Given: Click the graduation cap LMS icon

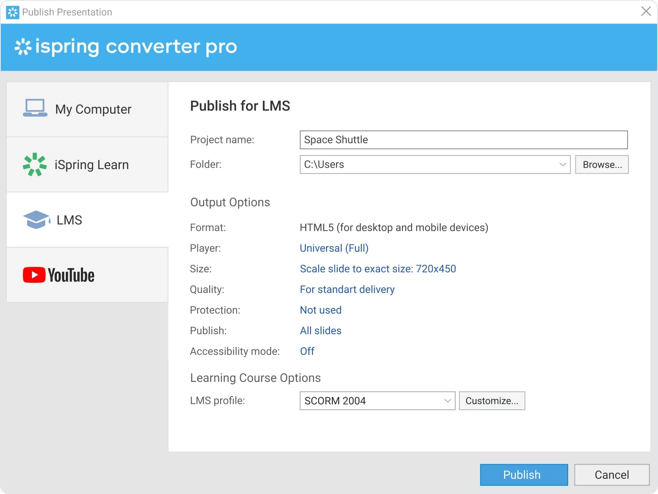Looking at the screenshot, I should tap(36, 220).
